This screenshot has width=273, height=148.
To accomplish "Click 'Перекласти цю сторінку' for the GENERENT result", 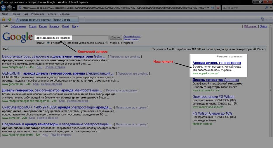I will coord(133,74).
